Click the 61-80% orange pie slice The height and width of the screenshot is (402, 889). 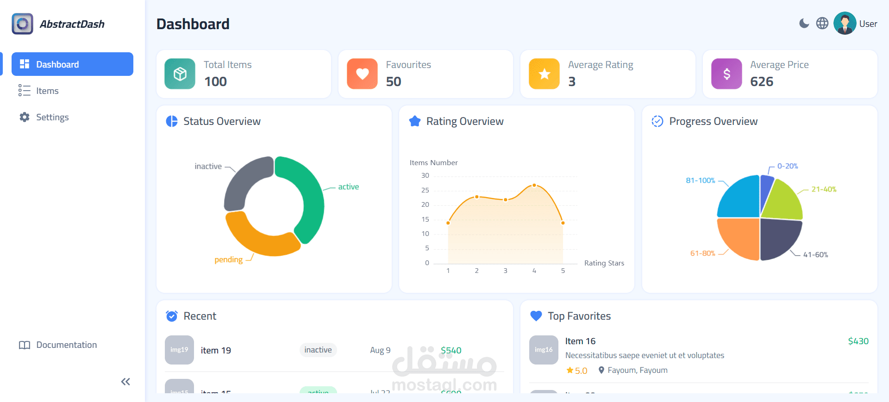click(x=741, y=237)
